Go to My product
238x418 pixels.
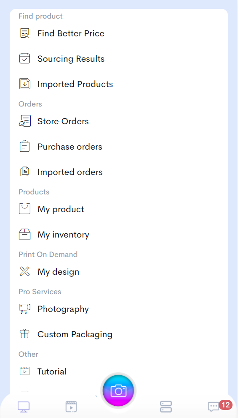tap(61, 209)
